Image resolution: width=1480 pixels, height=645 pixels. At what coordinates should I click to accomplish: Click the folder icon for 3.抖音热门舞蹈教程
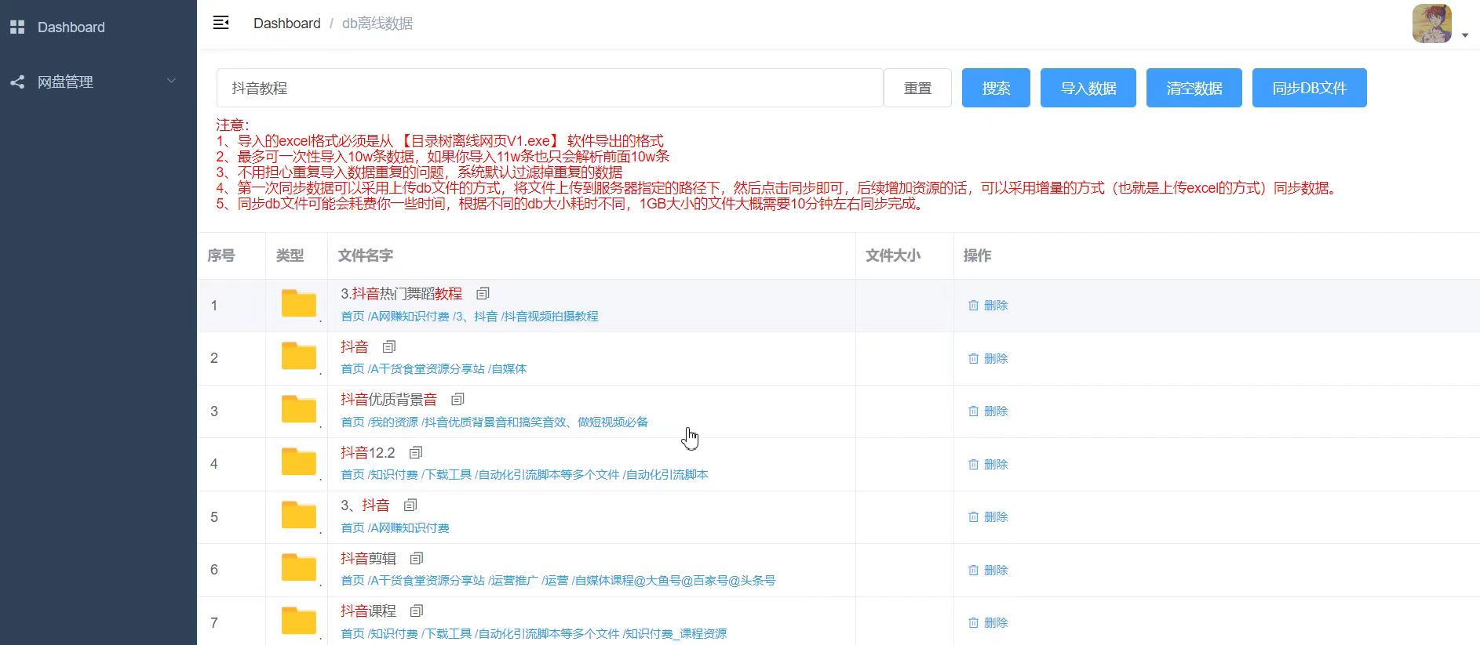click(x=298, y=303)
